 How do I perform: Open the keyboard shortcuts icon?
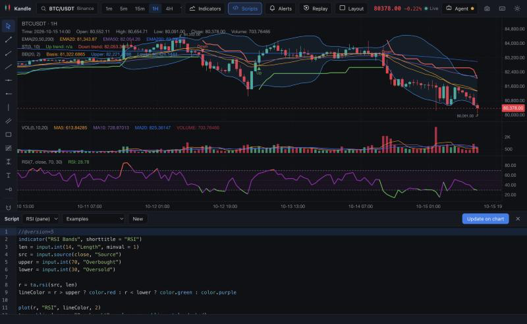[502, 9]
